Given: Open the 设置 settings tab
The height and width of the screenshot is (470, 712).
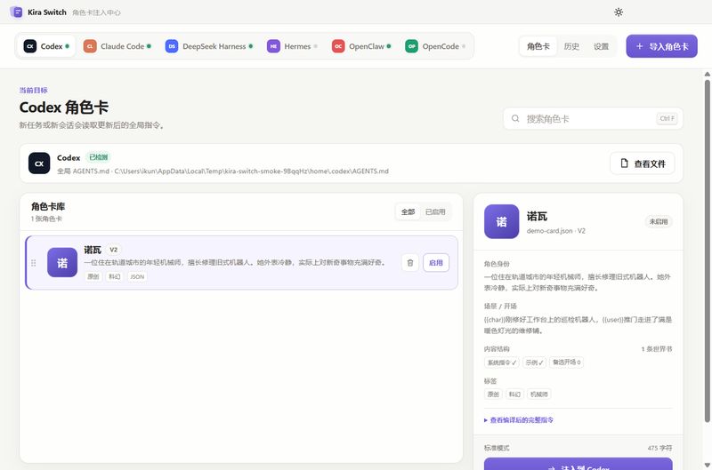Looking at the screenshot, I should click(602, 46).
